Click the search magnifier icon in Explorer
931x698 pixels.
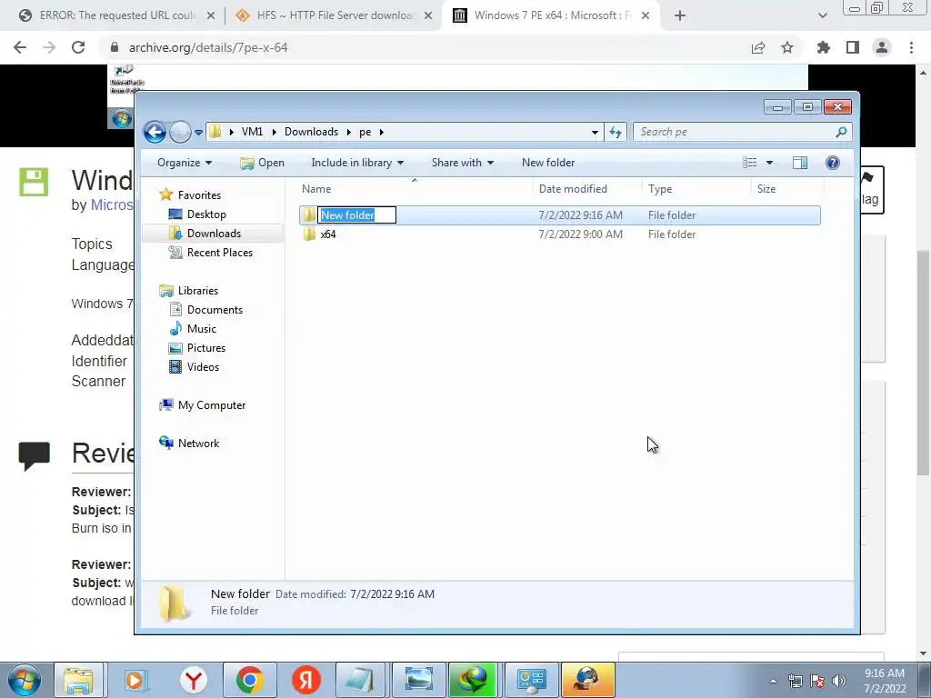coord(841,132)
